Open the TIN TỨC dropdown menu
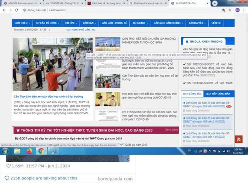Viewport: 248px width, 183px height. [71, 23]
